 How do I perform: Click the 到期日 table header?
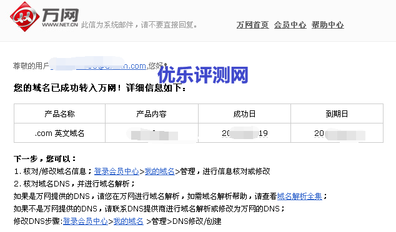click(337, 114)
